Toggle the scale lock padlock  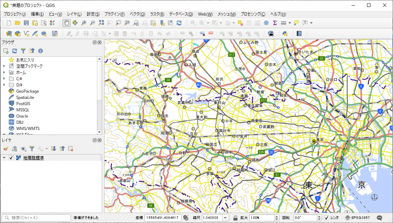pyautogui.click(x=235, y=218)
